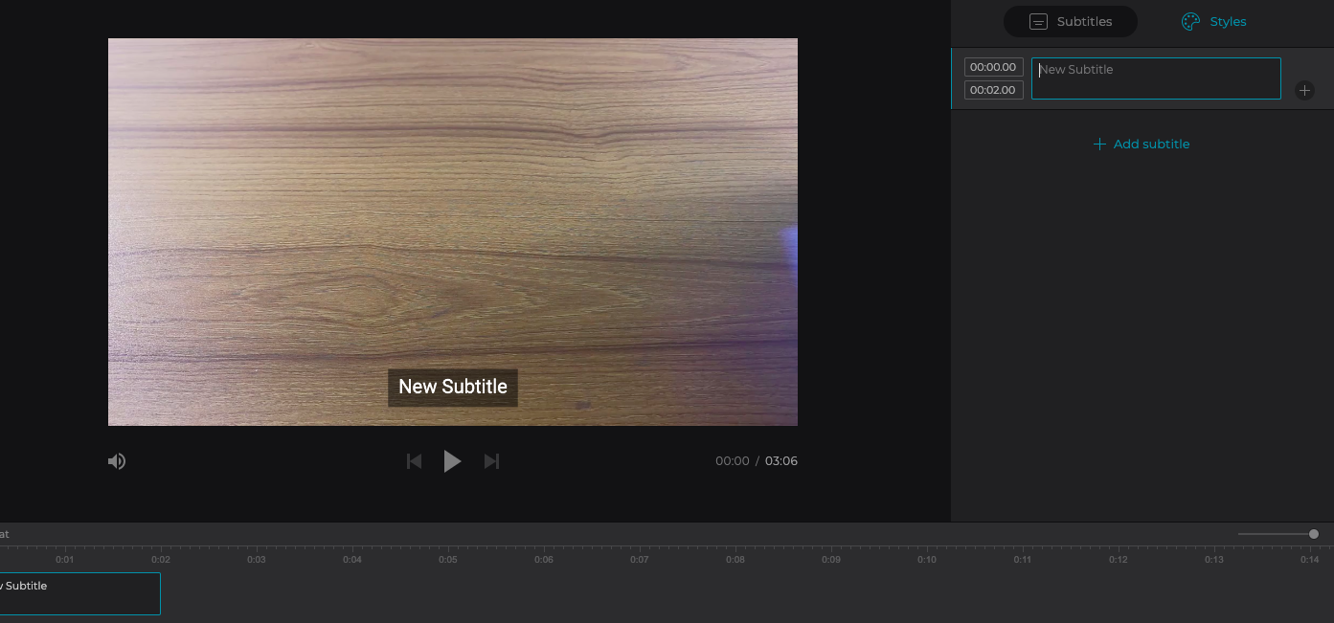Click the 0:08 mark on timeline ruler
The height and width of the screenshot is (623, 1334).
(735, 559)
